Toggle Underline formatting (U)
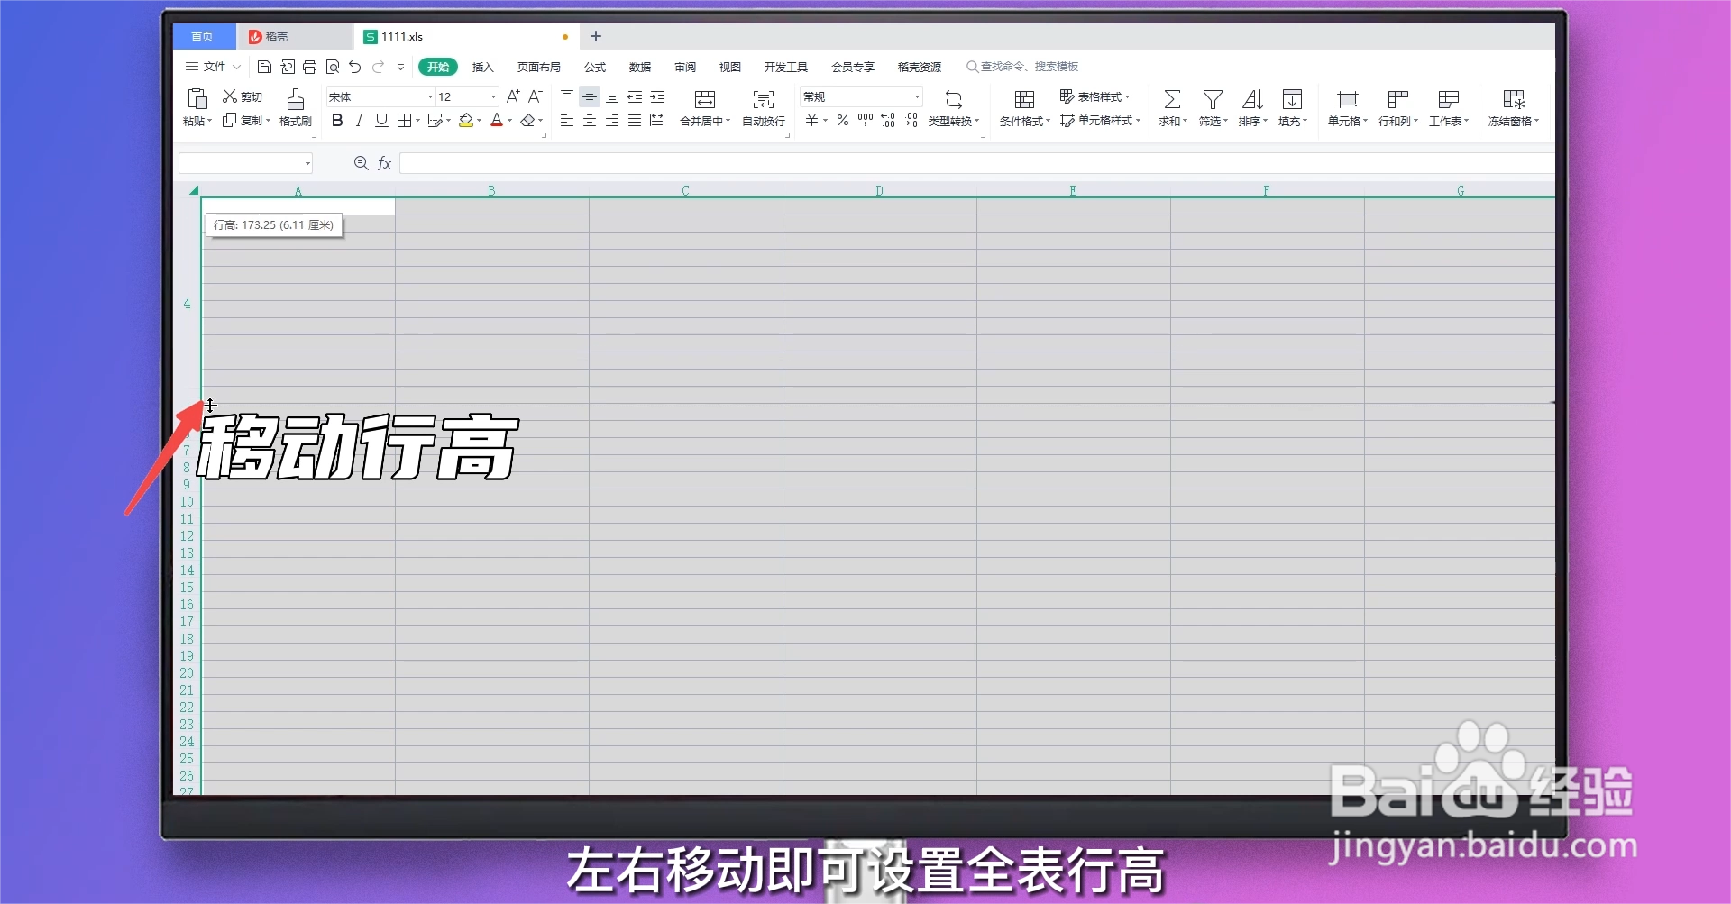 pyautogui.click(x=381, y=120)
